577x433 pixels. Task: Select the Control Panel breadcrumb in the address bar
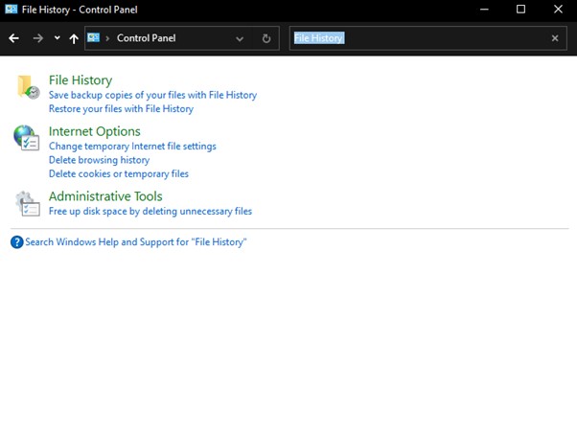146,38
